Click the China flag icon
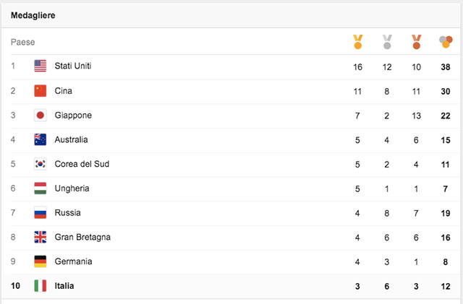 (41, 91)
